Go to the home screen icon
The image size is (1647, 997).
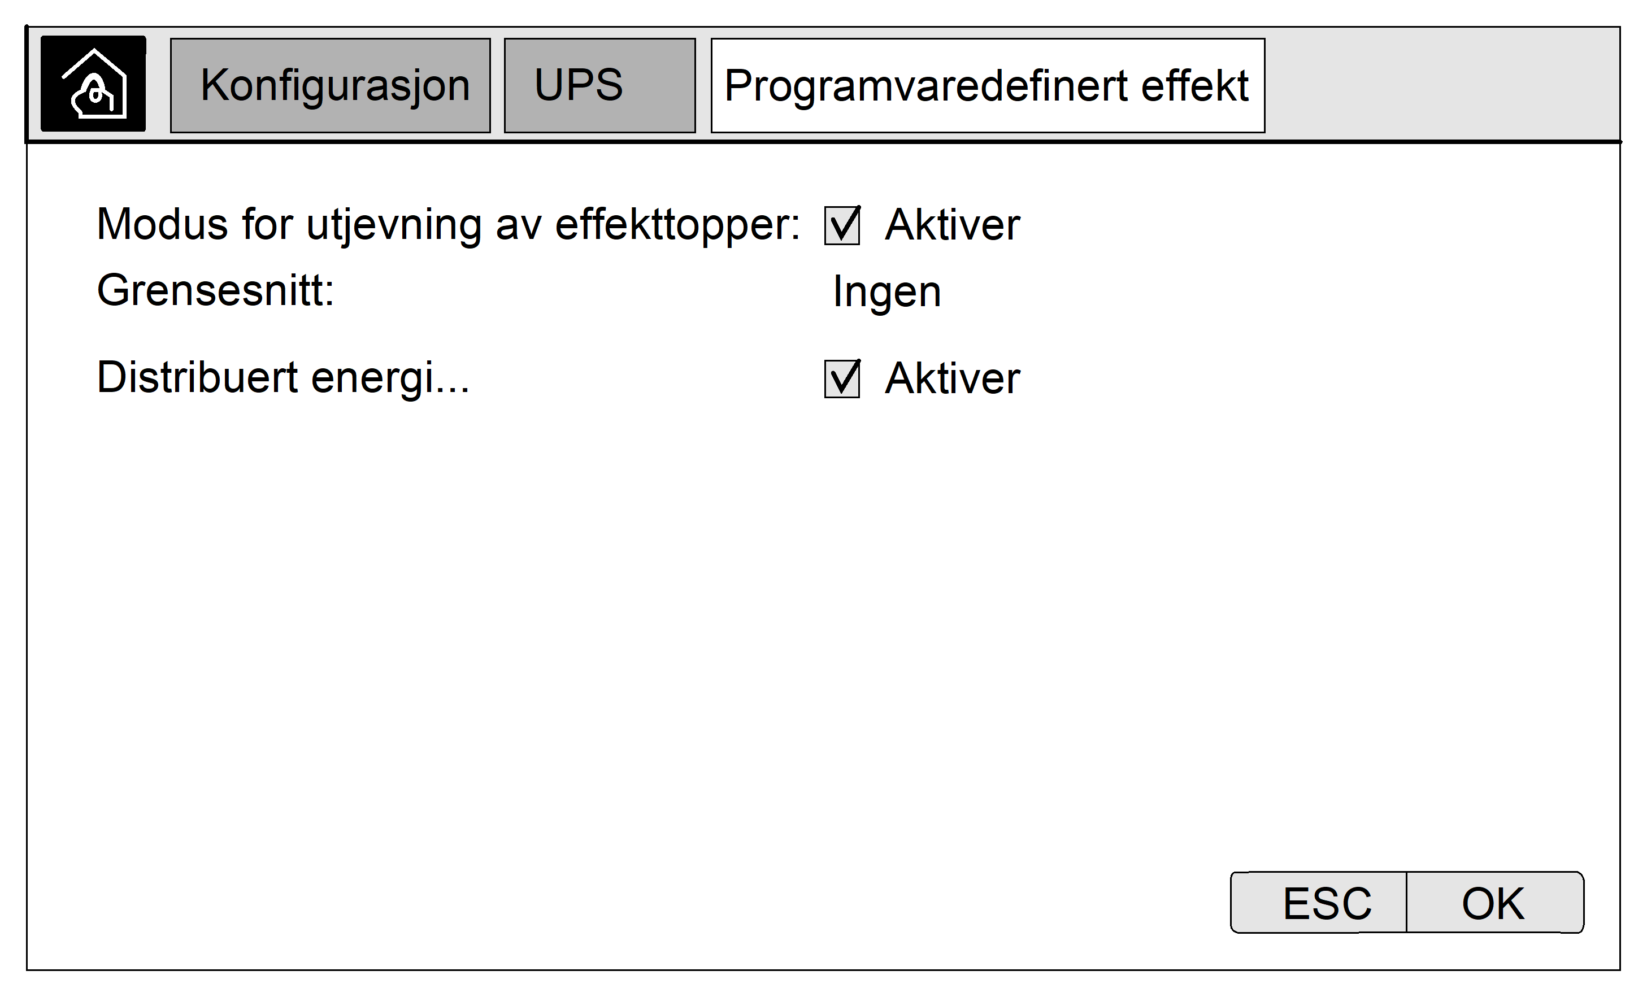pos(93,84)
